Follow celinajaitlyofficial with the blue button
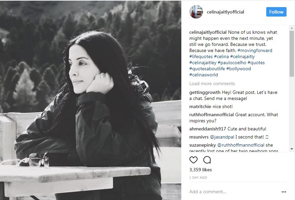This screenshot has height=200, width=295. point(276,12)
